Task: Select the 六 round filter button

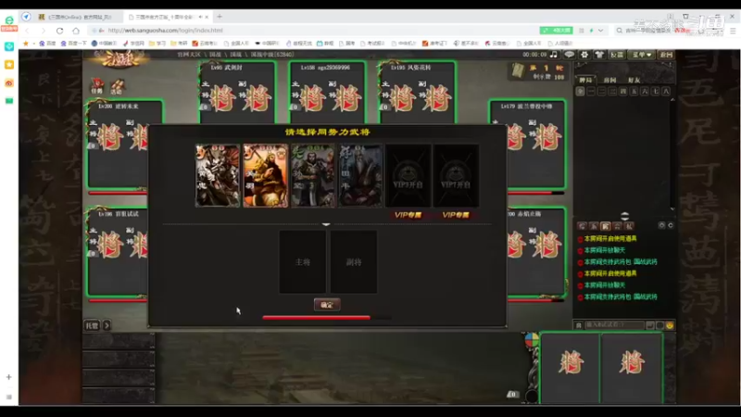Action: coord(645,91)
